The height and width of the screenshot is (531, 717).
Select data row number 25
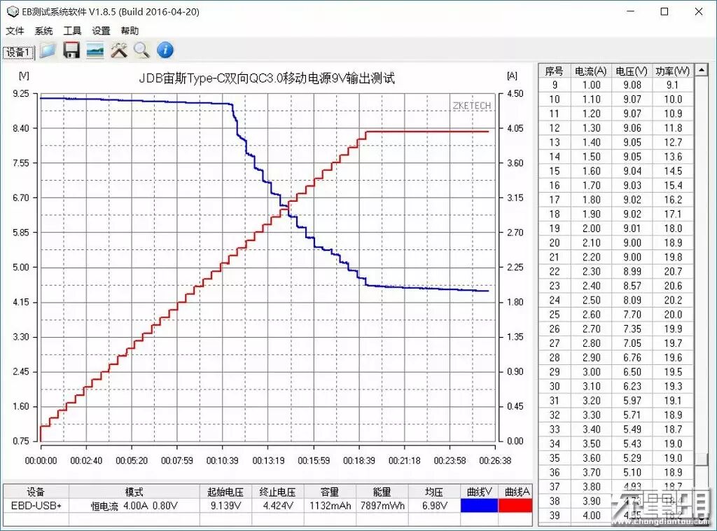coord(616,315)
